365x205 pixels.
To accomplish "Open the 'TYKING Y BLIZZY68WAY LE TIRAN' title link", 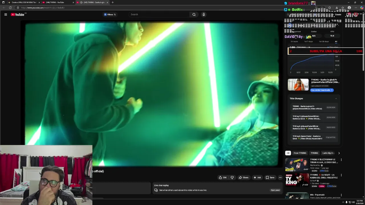I will pyautogui.click(x=324, y=161).
